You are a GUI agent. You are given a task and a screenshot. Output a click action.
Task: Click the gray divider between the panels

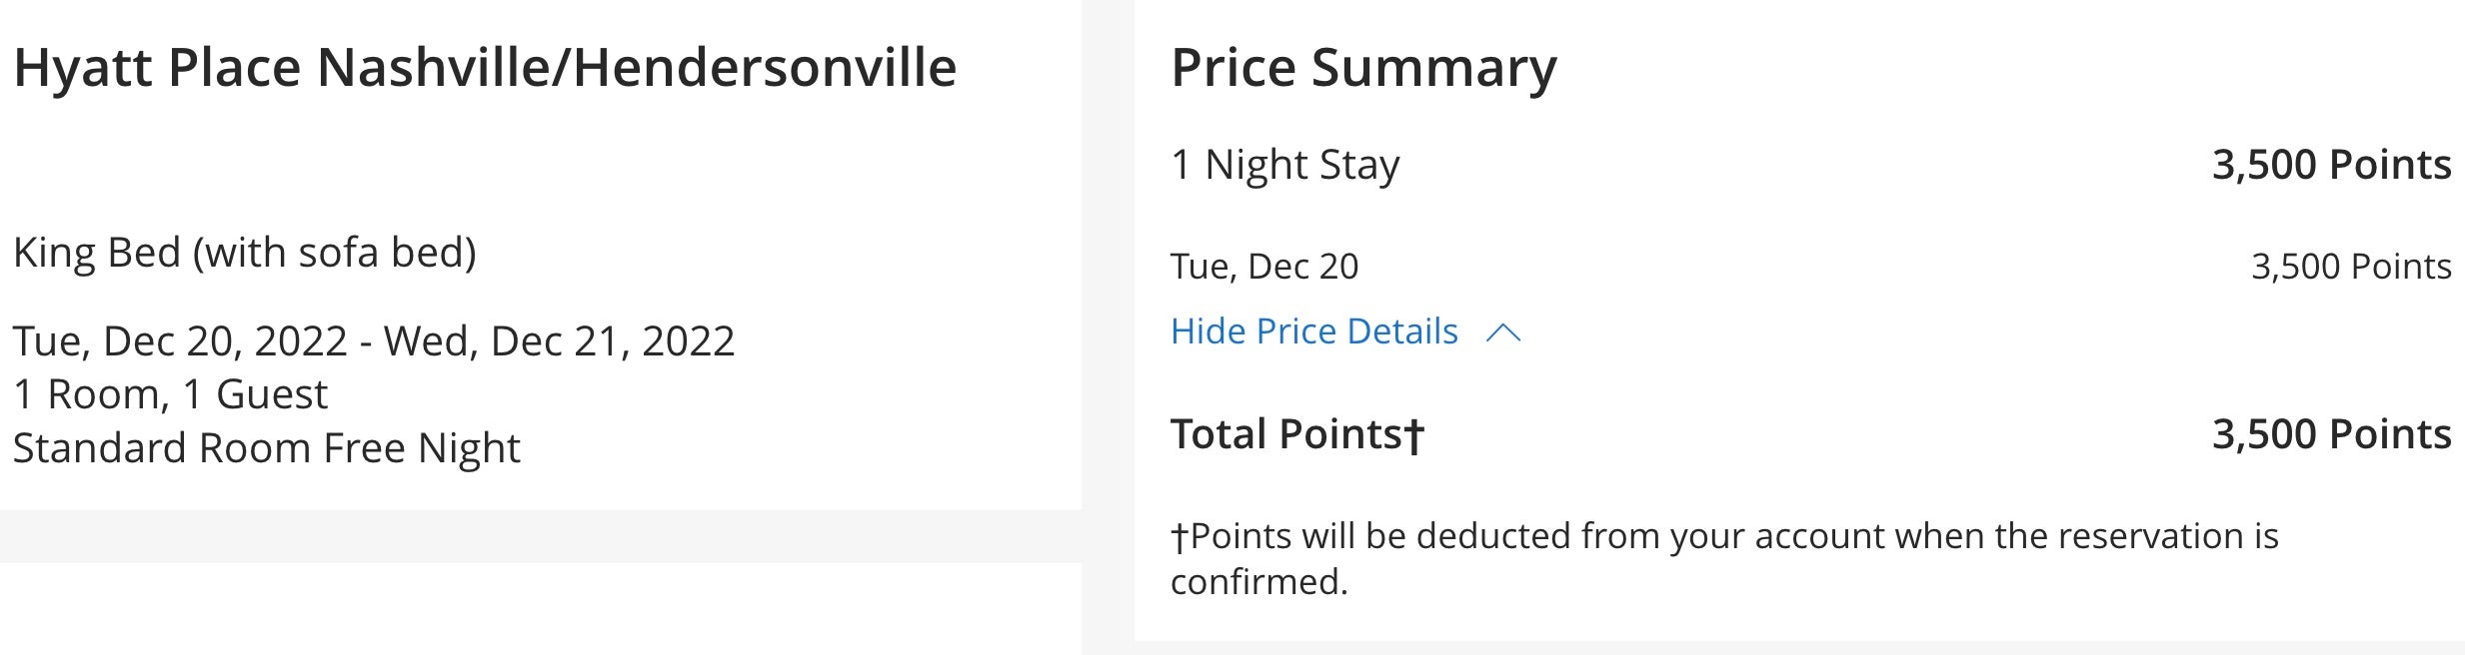[x=1108, y=327]
